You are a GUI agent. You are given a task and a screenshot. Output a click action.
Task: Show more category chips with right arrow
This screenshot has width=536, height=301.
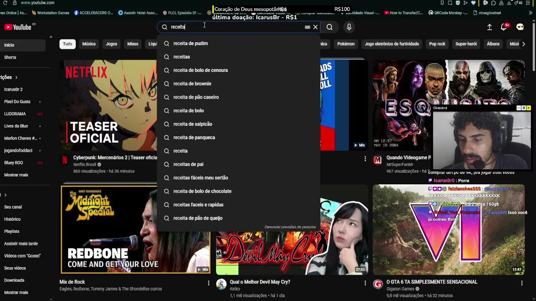click(x=523, y=44)
